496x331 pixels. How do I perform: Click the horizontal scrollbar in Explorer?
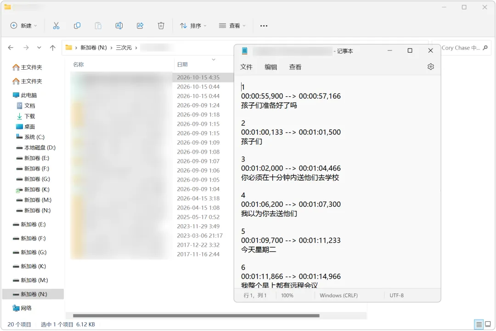pos(196,315)
